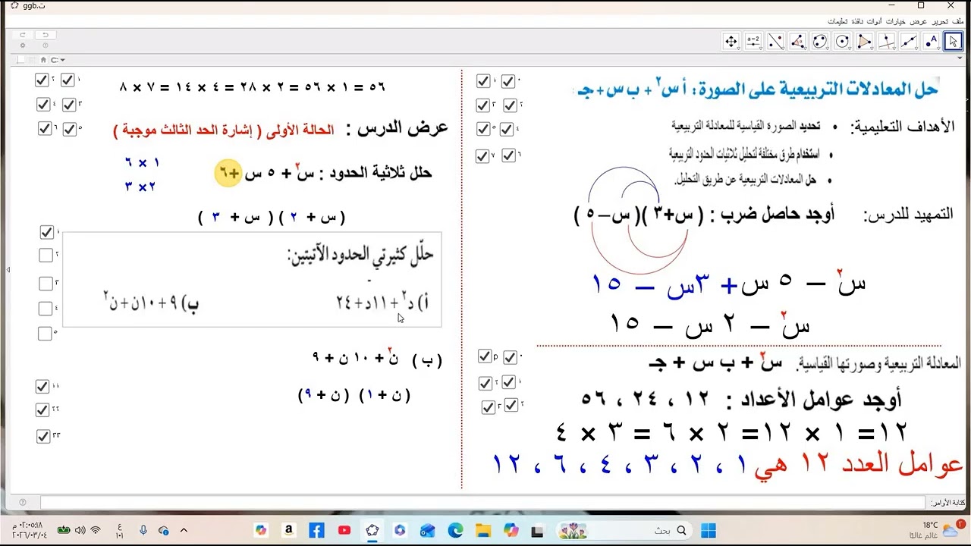Open the Windows Start button
971x546 pixels.
tap(709, 530)
